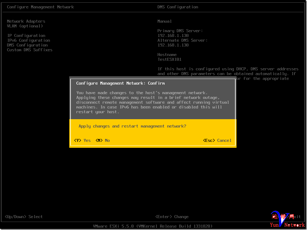The image size is (307, 230).
Task: Click the Configure Management Network heading
Action: pyautogui.click(x=41, y=7)
